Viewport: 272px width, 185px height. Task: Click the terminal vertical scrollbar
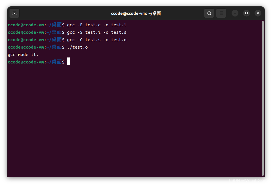tap(263, 98)
